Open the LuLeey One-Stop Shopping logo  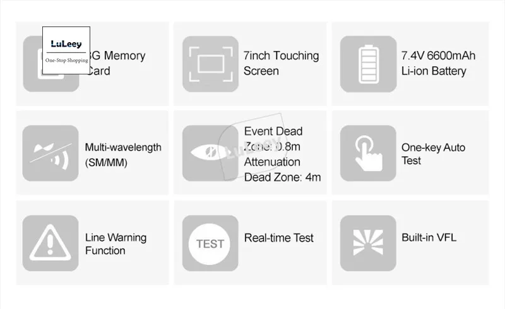point(66,50)
